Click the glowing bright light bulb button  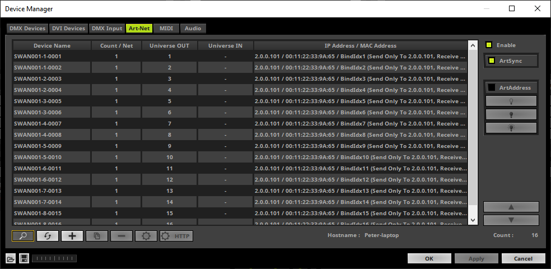point(511,128)
